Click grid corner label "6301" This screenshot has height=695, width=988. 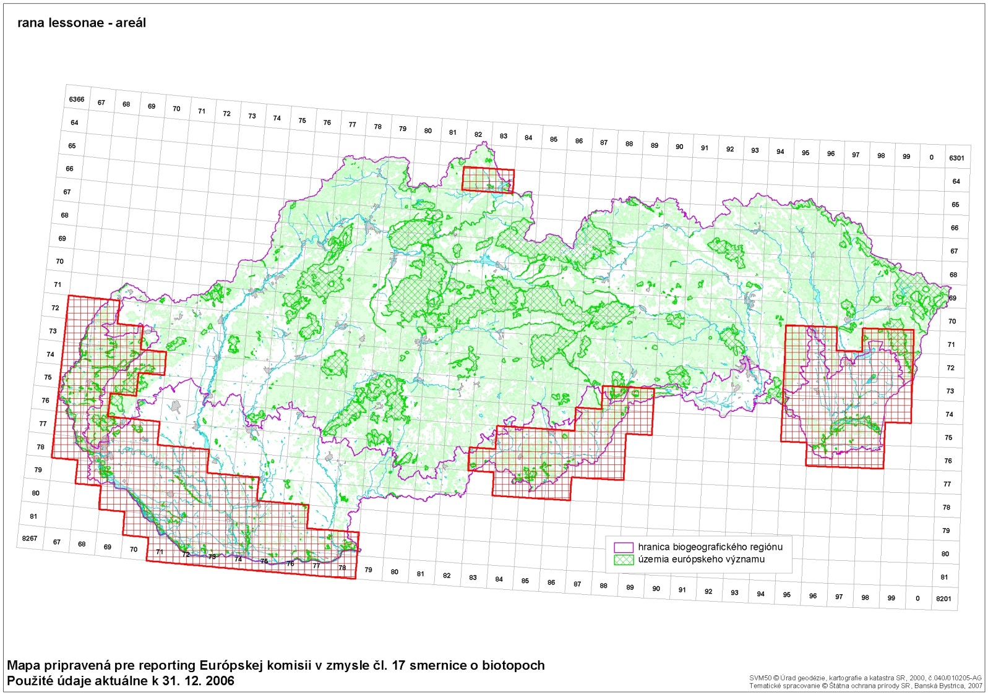tap(956, 158)
